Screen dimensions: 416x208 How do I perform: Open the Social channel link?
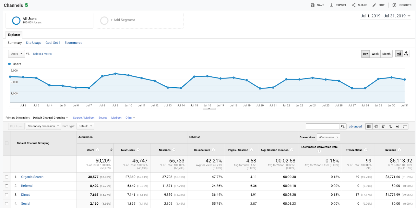click(26, 204)
